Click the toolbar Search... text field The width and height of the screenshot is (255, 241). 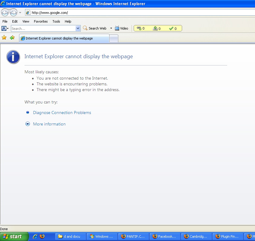pyautogui.click(x=43, y=29)
